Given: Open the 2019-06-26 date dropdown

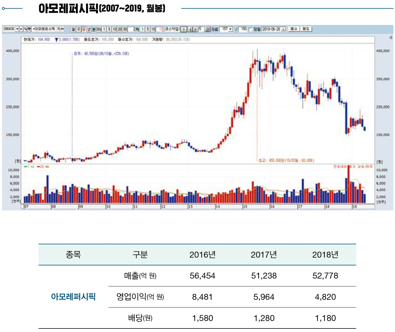Looking at the screenshot, I should click(283, 29).
